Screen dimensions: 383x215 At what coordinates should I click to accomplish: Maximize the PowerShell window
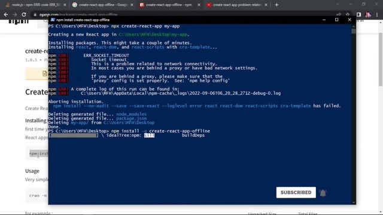coord(336,20)
